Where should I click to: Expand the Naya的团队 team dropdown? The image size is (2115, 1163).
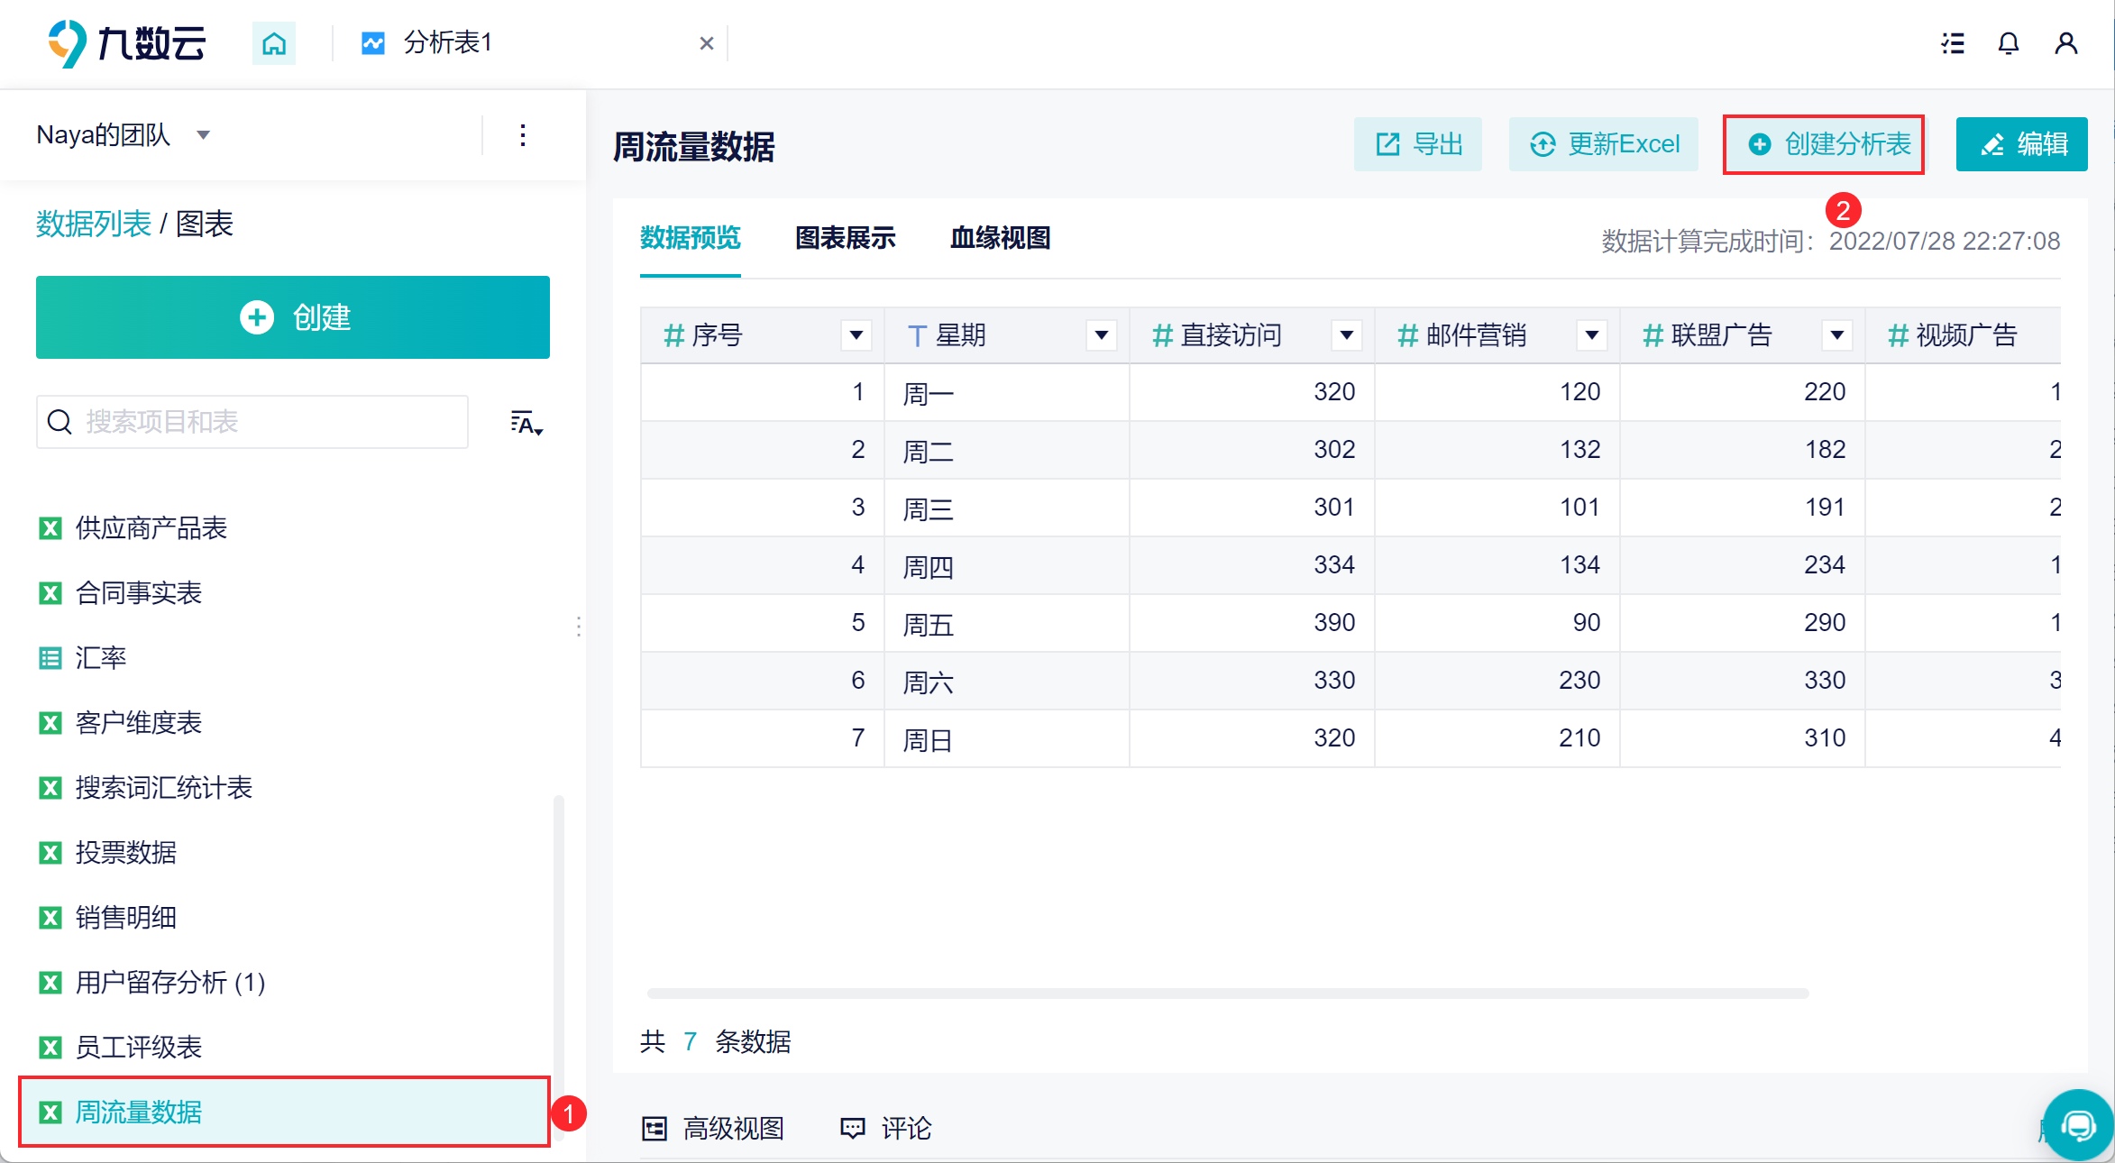[x=204, y=135]
